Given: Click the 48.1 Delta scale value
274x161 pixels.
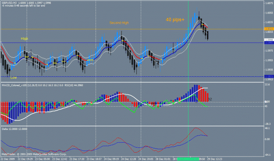Looking at the screenshot, I should point(267,128).
